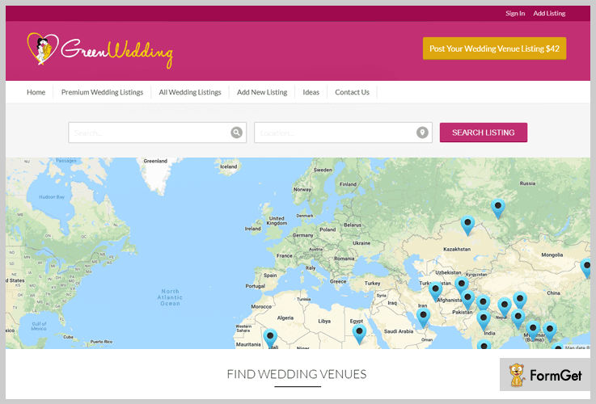Screen dimensions: 596x404
Task: Open the Home menu item
Action: [x=36, y=92]
